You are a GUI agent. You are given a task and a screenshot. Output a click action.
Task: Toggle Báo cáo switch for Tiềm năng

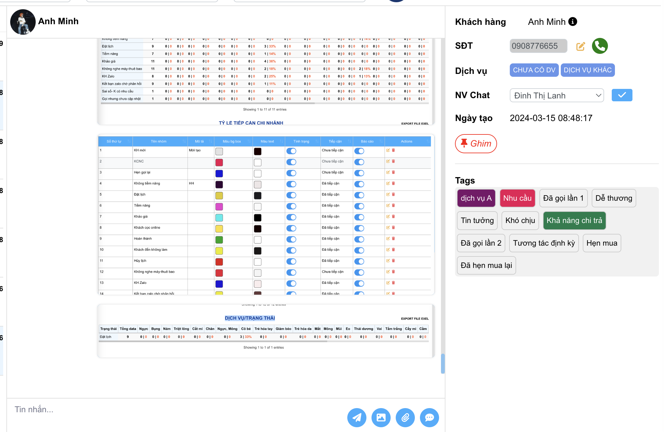click(359, 206)
